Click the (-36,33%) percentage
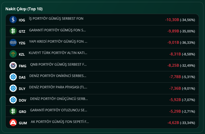Viewport: 205px width, 134px height. click(187, 43)
